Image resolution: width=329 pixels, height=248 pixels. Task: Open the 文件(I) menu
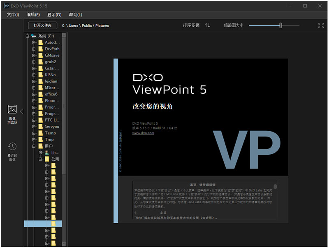click(x=13, y=15)
